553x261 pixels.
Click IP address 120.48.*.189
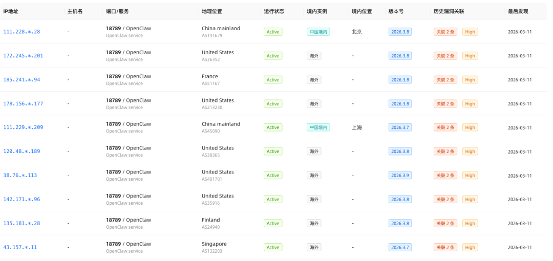(x=22, y=151)
